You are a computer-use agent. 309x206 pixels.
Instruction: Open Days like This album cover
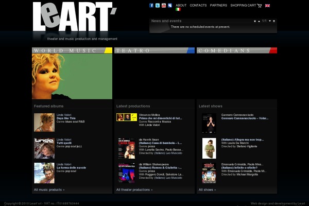coord(44,123)
